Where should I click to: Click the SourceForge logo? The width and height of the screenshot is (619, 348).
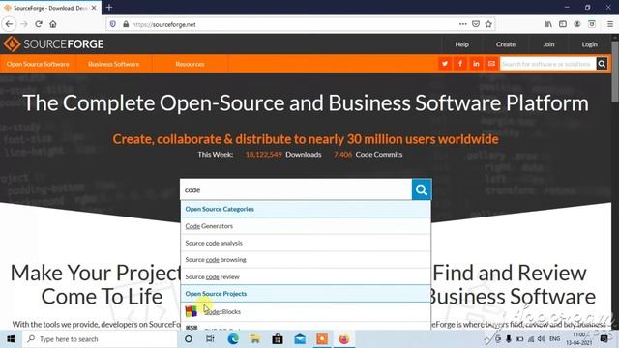click(54, 44)
